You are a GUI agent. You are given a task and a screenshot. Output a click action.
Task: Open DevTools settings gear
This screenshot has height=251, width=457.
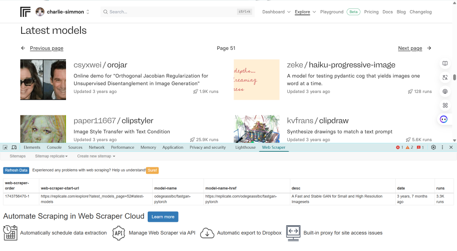coord(433,147)
